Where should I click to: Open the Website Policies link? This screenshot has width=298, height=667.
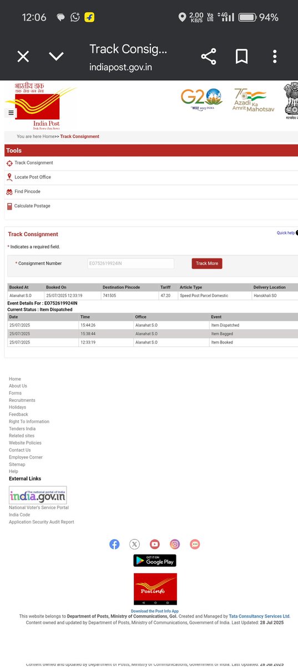coord(25,443)
